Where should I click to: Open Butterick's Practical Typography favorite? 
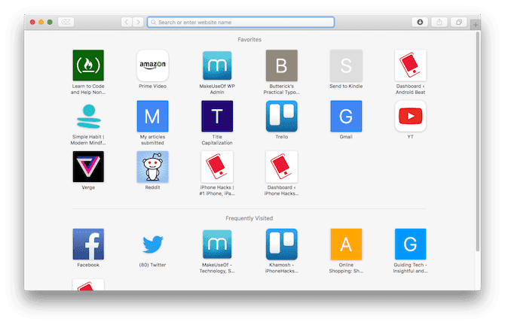pos(281,65)
